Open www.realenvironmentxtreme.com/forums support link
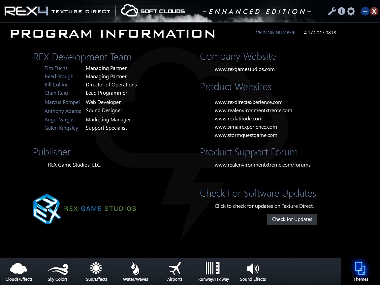This screenshot has height=285, width=380. (263, 165)
